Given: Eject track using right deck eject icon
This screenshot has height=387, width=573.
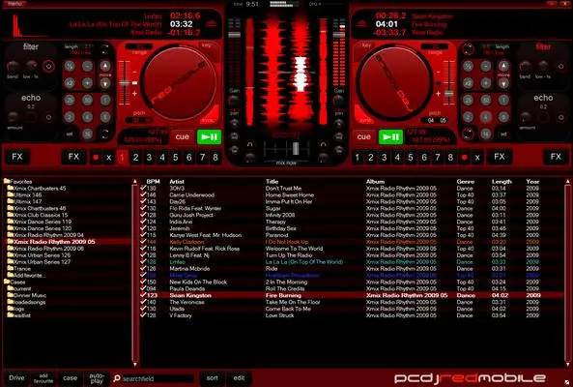Looking at the screenshot, I should [x=361, y=24].
